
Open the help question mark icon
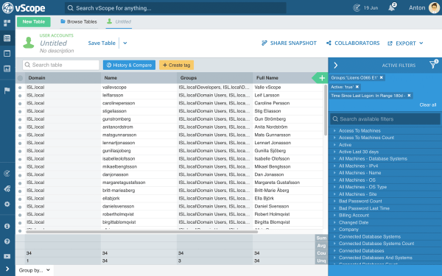(7, 241)
